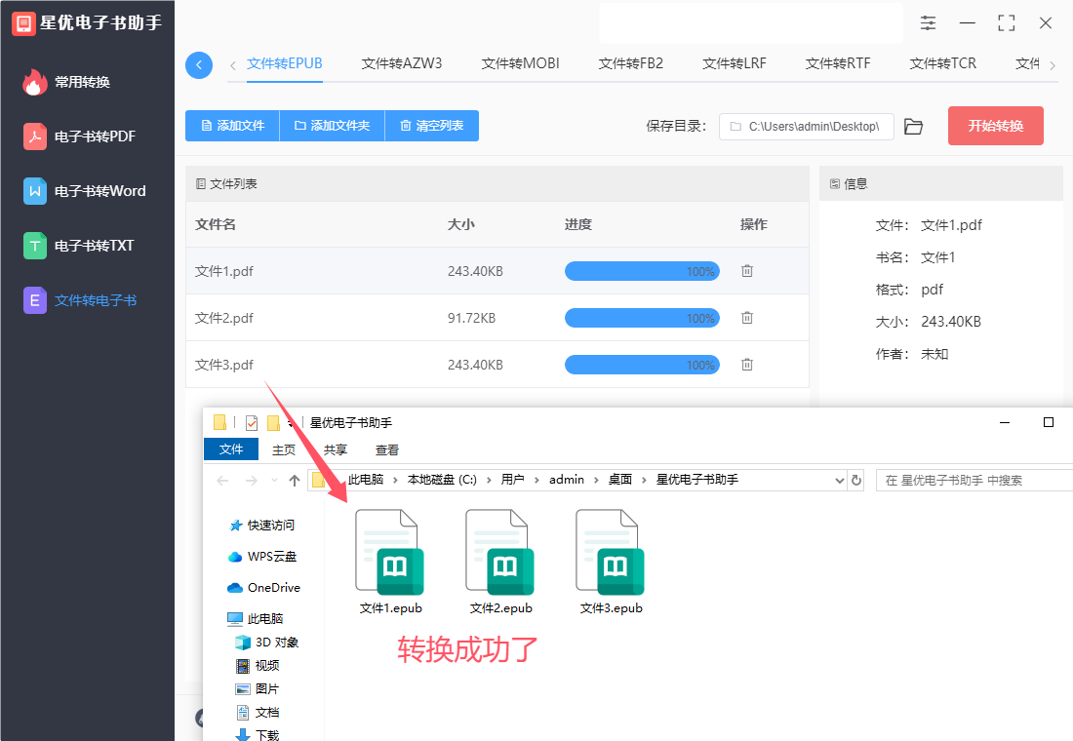The height and width of the screenshot is (741, 1073).
Task: Open the 文件 menu in Explorer ribbon
Action: point(231,449)
